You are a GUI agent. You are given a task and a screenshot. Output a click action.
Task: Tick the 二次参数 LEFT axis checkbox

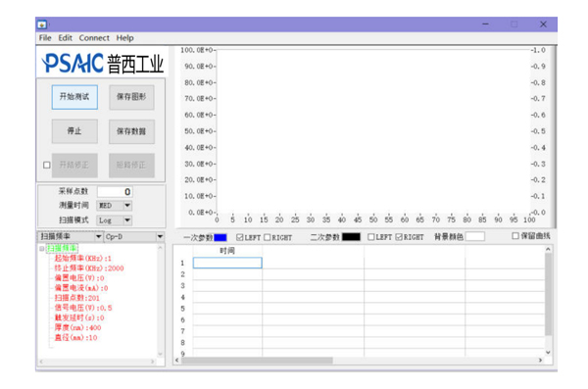(x=371, y=237)
